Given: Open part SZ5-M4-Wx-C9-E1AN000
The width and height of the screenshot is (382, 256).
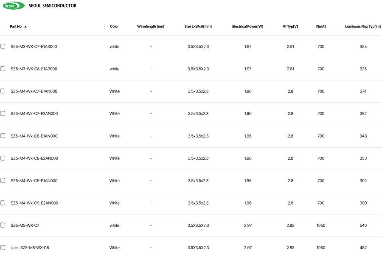Looking at the screenshot, I should (34, 181).
